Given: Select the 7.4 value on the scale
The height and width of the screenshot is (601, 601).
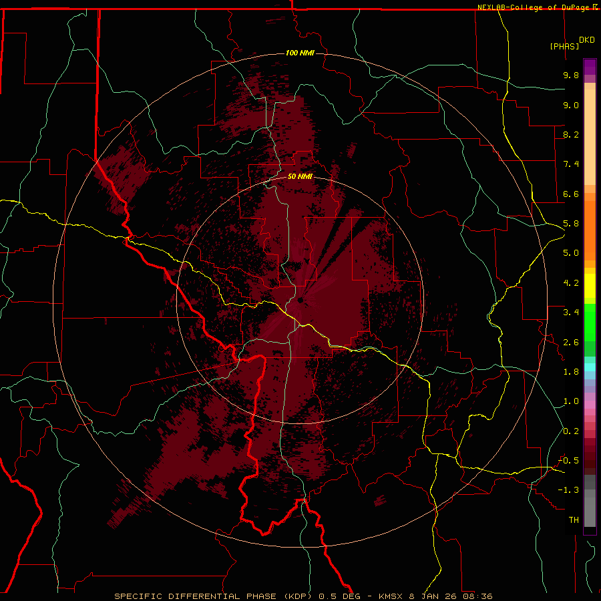Looking at the screenshot, I should click(x=571, y=164).
